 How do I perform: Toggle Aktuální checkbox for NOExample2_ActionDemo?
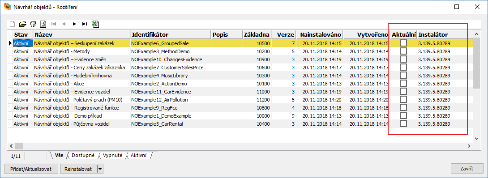(403, 83)
